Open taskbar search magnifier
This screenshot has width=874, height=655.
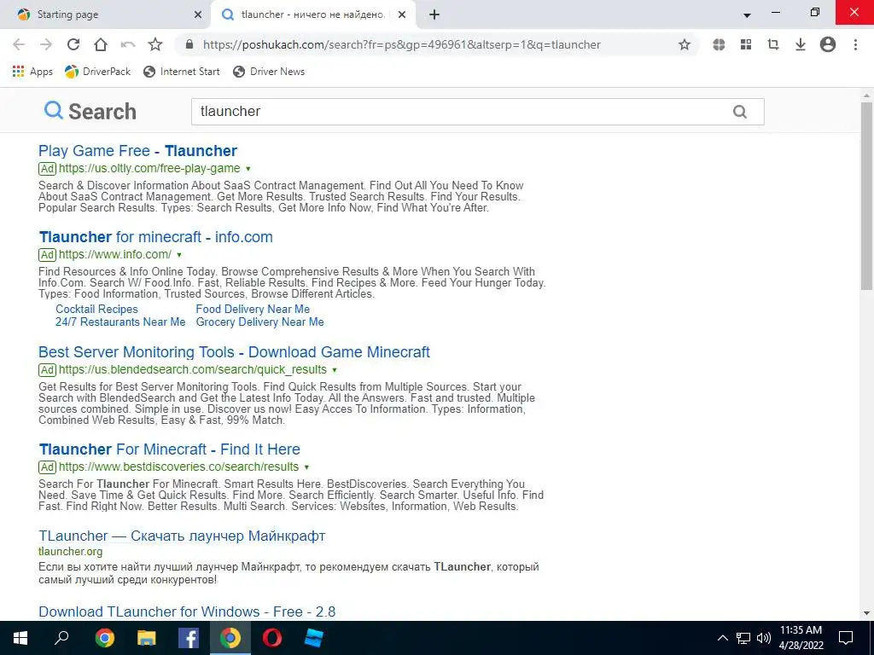click(61, 638)
